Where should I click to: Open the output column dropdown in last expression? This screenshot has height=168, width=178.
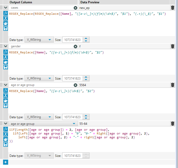74,124
